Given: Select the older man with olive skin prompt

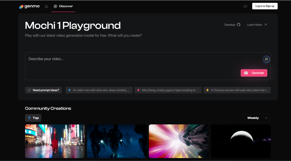Looking at the screenshot, I should 99,90.
